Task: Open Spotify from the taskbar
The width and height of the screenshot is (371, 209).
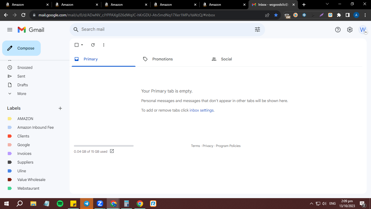Action: coord(60,204)
